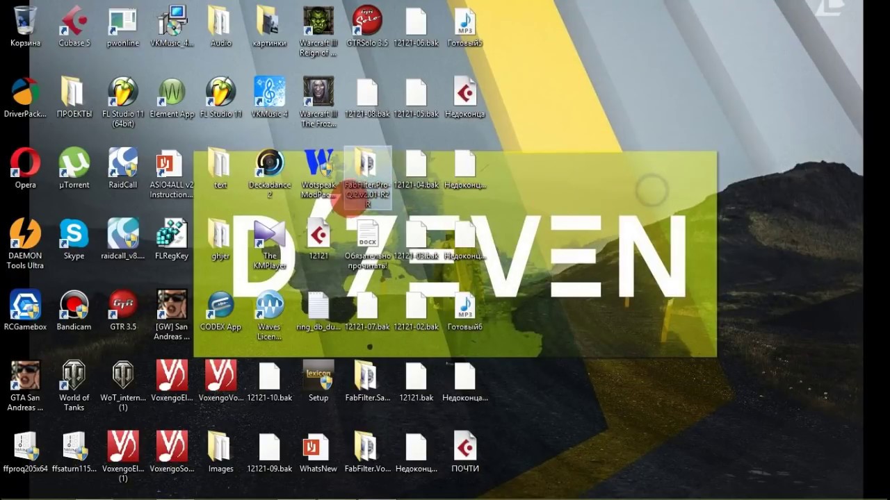Screen dimensions: 890x500
Task: Run the Lexicon Setup installer
Action: point(318,381)
